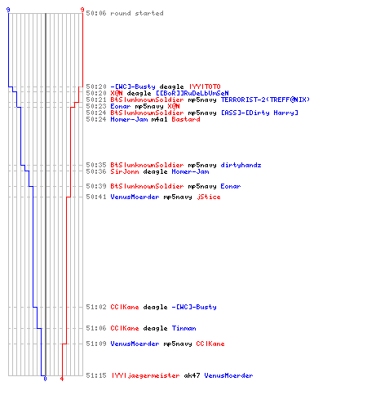Click the '50:06 round started' entry
Screen dimensions: 367x408
tap(125, 13)
